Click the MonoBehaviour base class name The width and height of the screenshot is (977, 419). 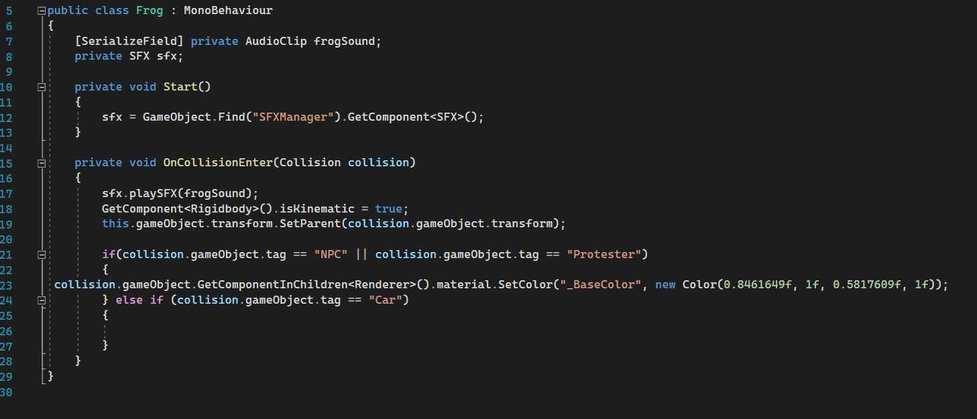pos(228,11)
